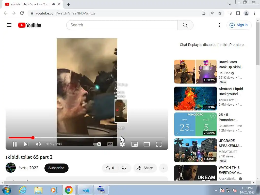
Task: Open DaDLine channel name
Action: coord(224,73)
